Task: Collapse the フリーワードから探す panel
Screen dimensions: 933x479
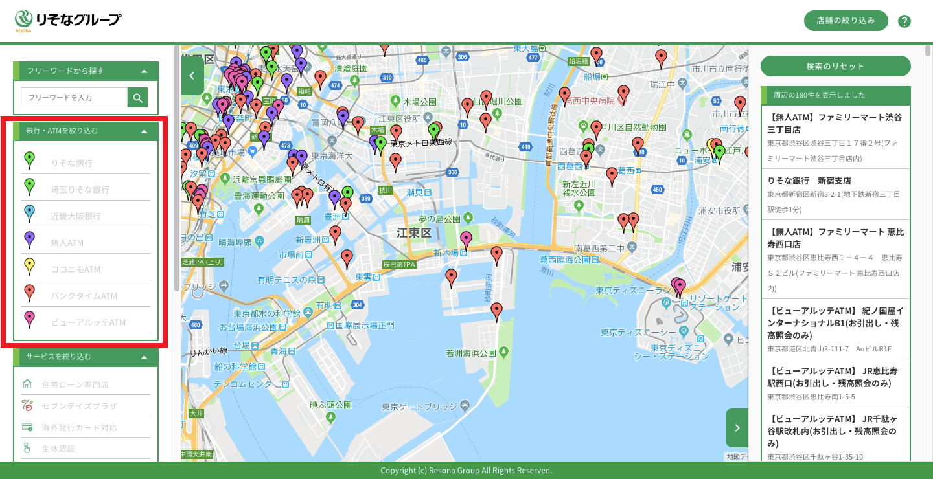Action: (x=144, y=71)
